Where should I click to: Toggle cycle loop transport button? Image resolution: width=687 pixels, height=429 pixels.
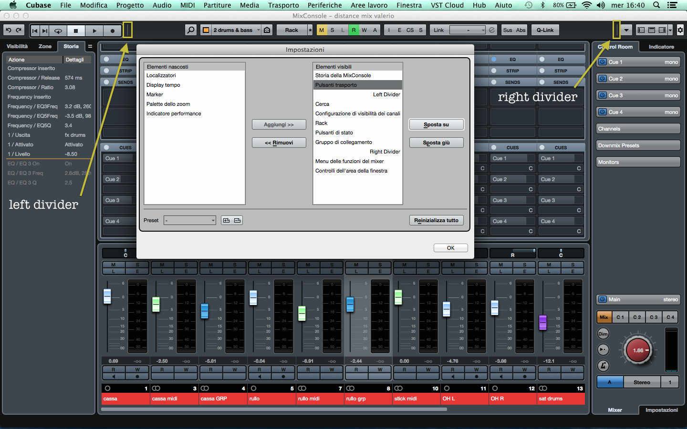[x=58, y=31]
